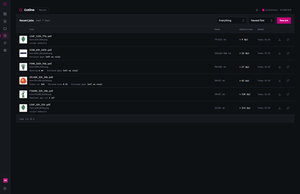
Task: Select the SIGN_65h_242b.pdf file name
Action: click(40, 50)
